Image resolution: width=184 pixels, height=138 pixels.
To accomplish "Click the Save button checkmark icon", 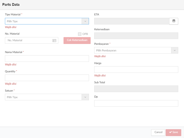I will point(170,132).
